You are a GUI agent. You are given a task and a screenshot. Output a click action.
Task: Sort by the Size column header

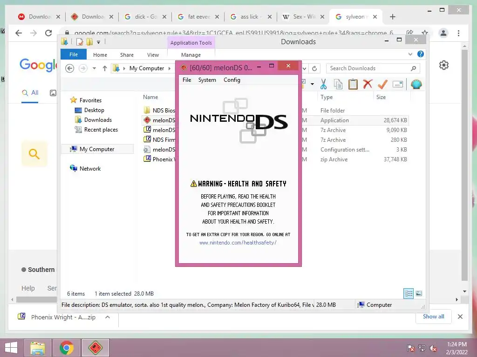[x=381, y=97]
